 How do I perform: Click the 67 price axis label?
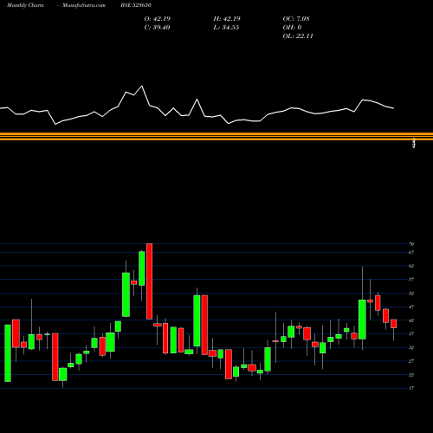pyautogui.click(x=411, y=253)
